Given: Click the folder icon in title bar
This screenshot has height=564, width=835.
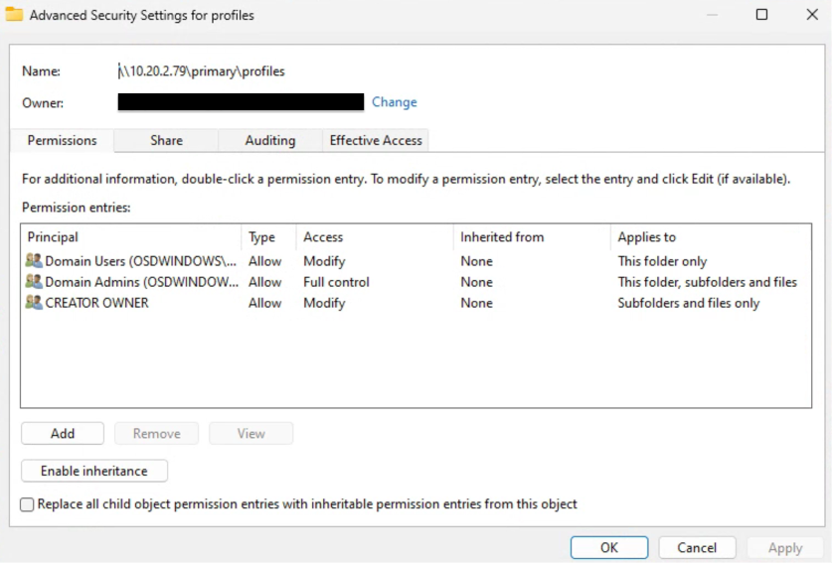Looking at the screenshot, I should click(x=15, y=15).
